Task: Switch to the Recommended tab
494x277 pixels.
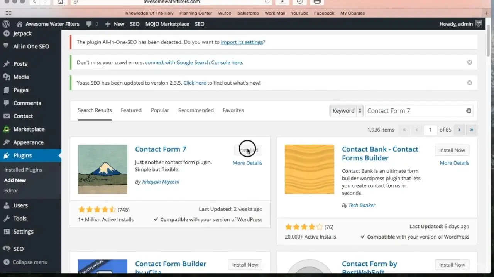Action: coord(196,110)
